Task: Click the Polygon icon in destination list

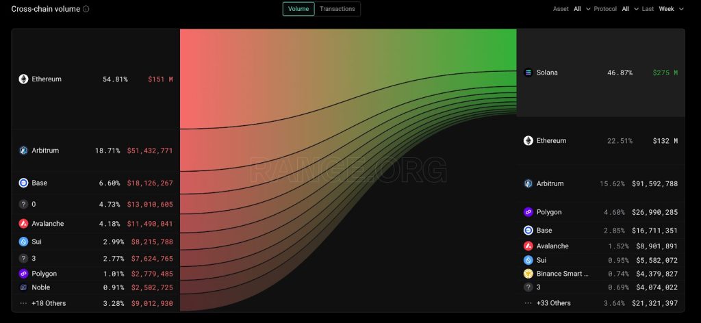Action: [x=528, y=211]
